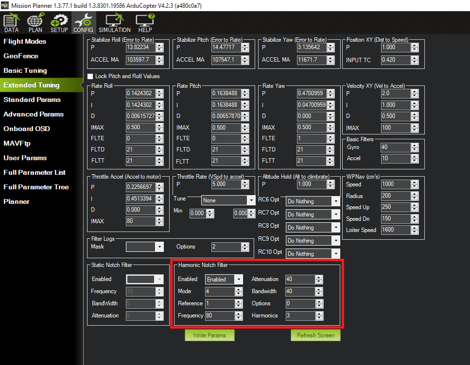Click the WPNav Speed Up field
470x365 pixels.
[x=396, y=207]
